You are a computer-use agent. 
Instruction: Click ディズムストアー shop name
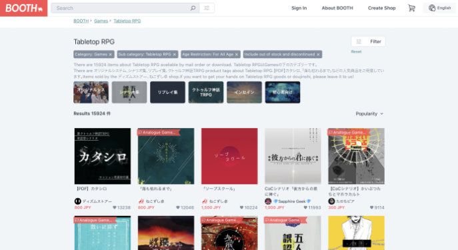coord(97,201)
